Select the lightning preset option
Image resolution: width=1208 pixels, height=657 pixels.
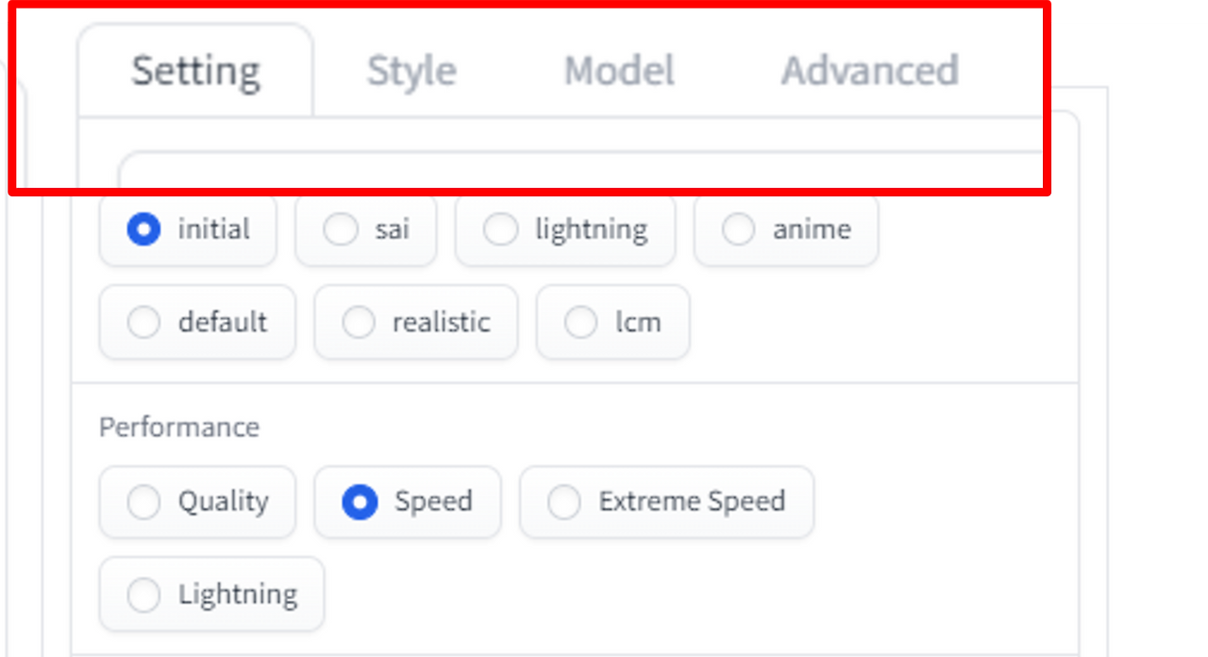pyautogui.click(x=565, y=229)
